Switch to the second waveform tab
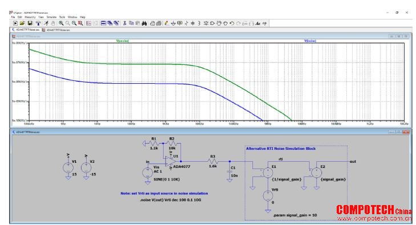The image size is (416, 225). pyautogui.click(x=56, y=30)
